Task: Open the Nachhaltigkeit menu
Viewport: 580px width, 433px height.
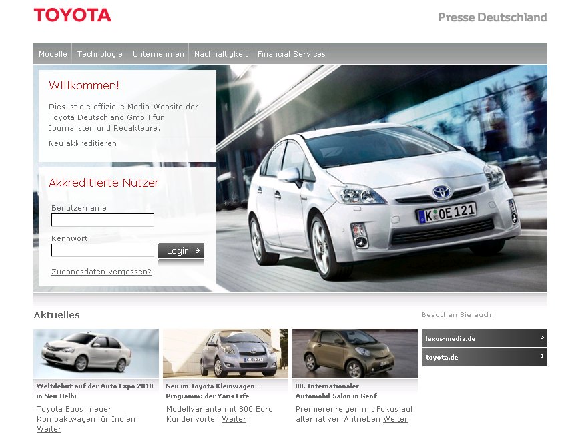Action: click(221, 54)
